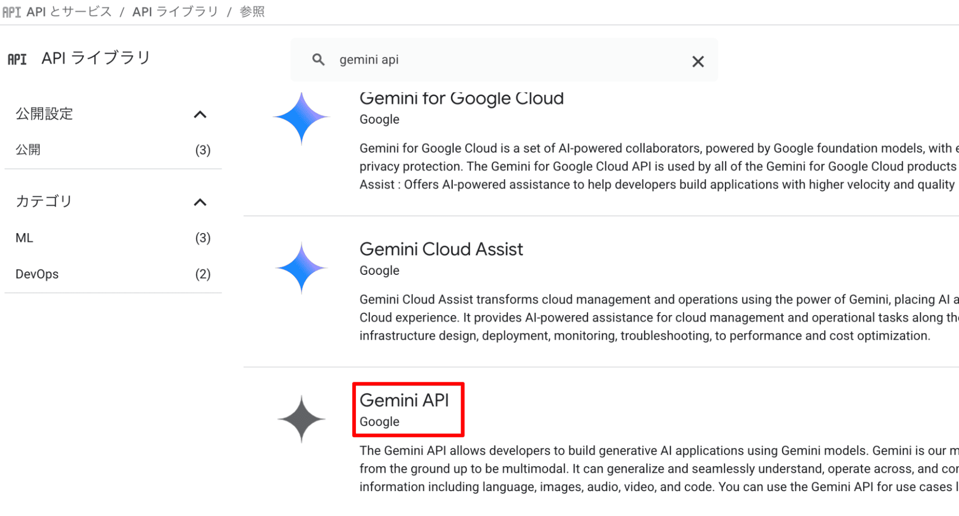
Task: Collapse the 公開設定 section chevron
Action: click(200, 114)
